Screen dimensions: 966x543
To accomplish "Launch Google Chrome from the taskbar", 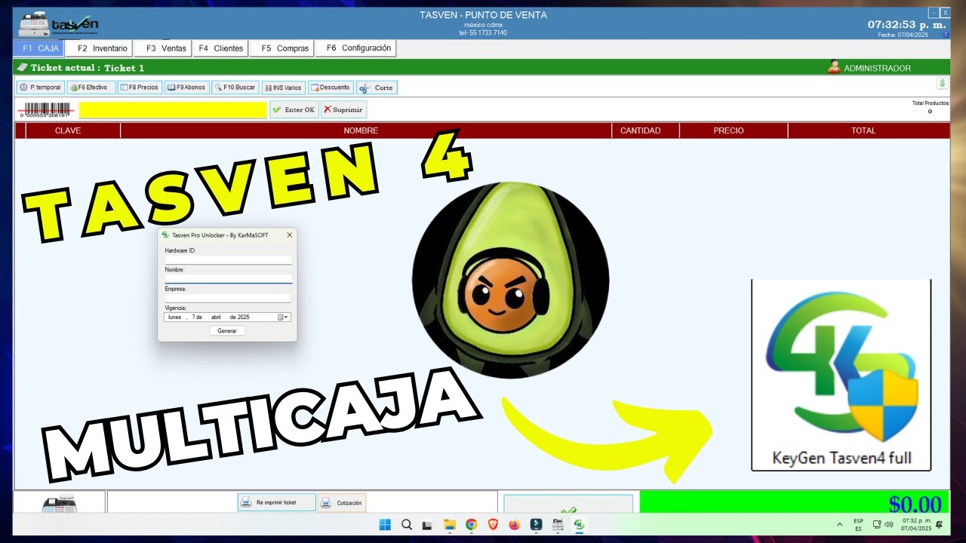I will pos(471,524).
